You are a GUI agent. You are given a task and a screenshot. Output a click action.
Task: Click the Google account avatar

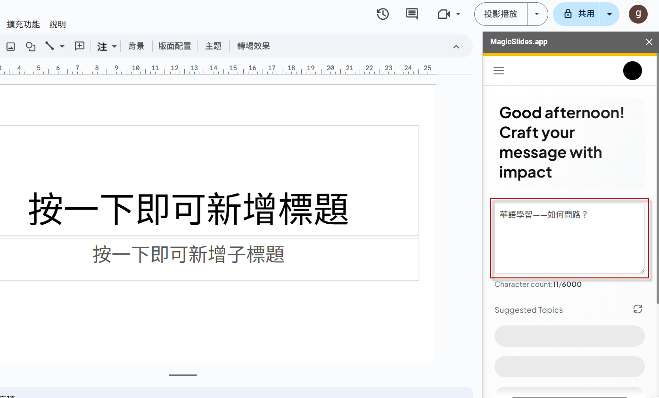pyautogui.click(x=638, y=14)
